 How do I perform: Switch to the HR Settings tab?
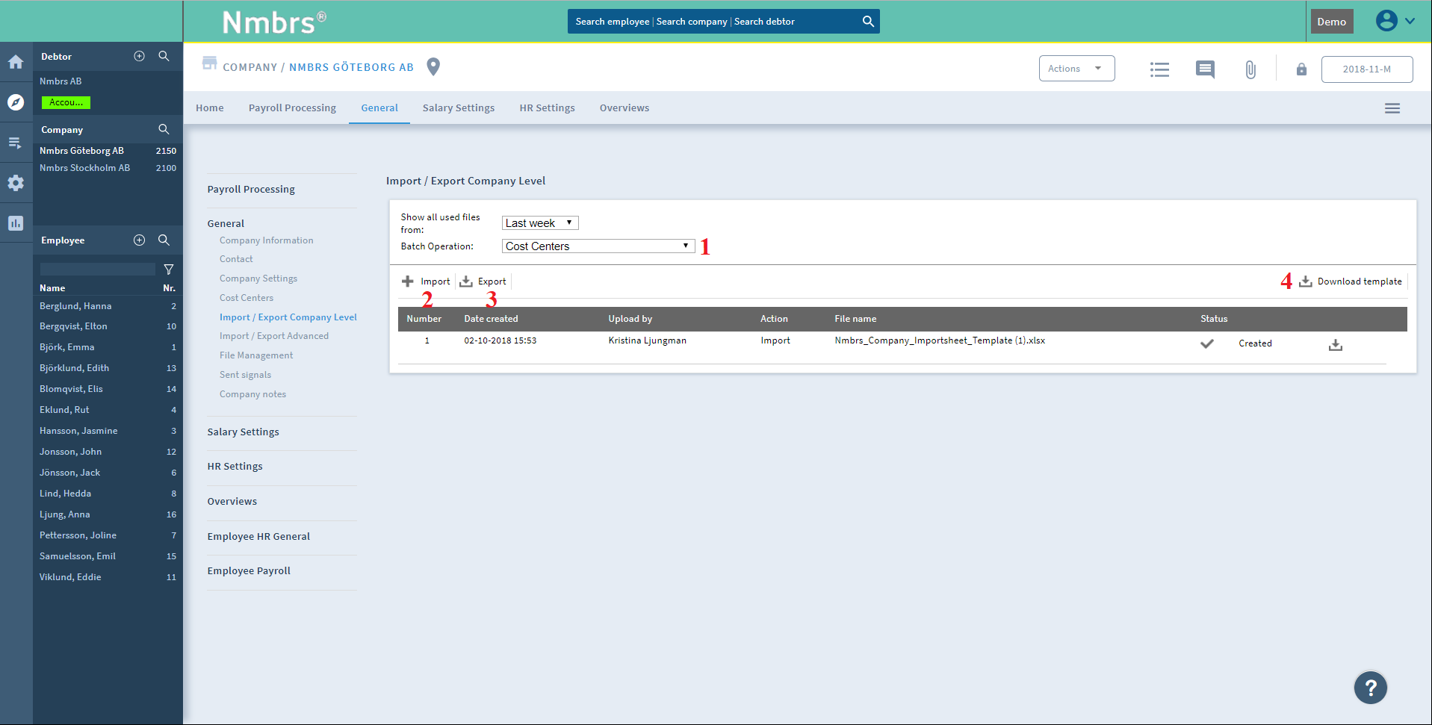pos(548,108)
